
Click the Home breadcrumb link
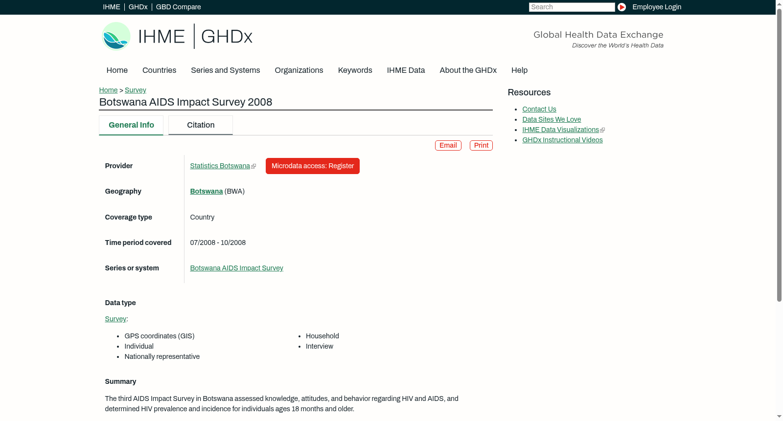[x=108, y=90]
